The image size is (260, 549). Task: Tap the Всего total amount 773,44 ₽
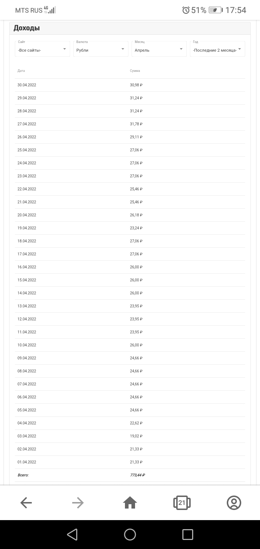tap(137, 475)
